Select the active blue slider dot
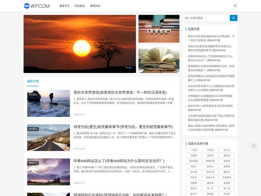This screenshot has height=196, width=261. (130, 68)
